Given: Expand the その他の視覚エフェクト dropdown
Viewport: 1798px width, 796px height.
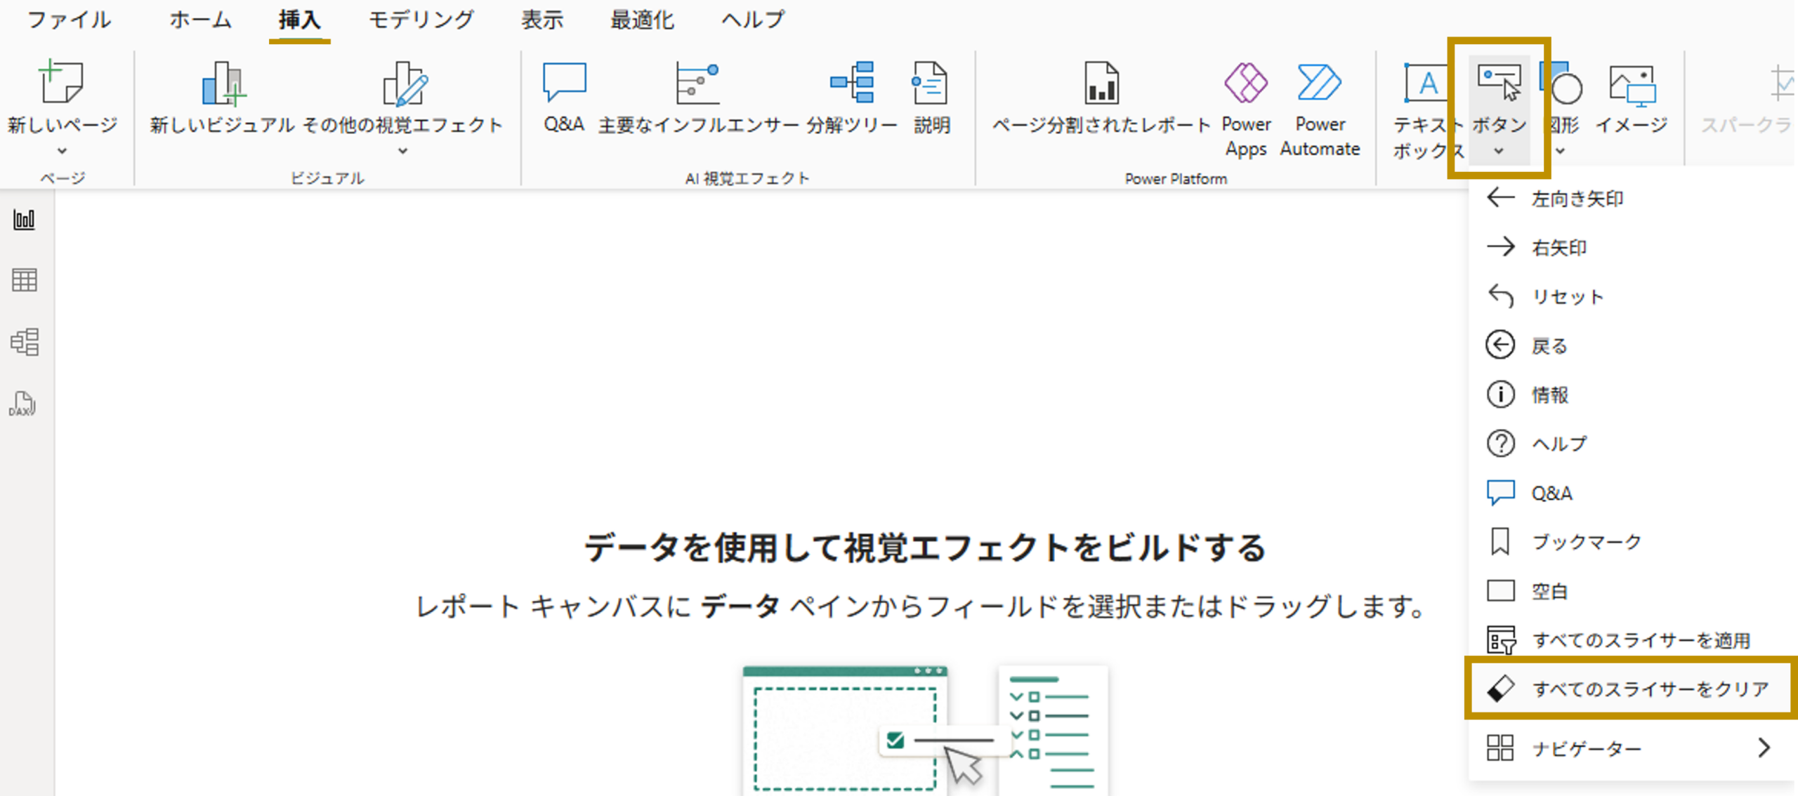Looking at the screenshot, I should point(402,151).
